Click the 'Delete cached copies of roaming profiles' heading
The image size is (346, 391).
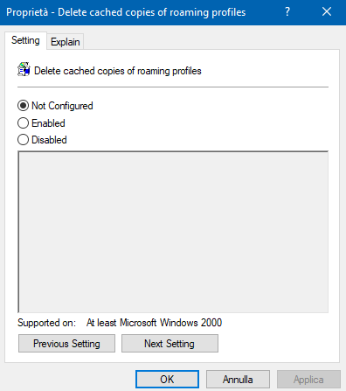pyautogui.click(x=118, y=71)
